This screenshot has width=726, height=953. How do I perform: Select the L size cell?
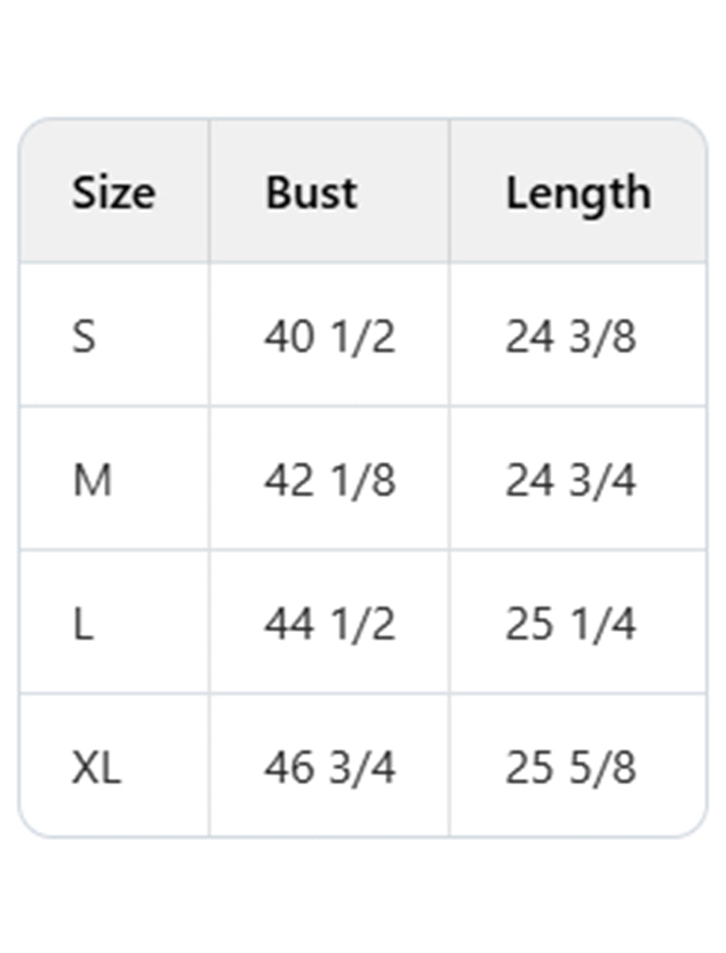83,624
